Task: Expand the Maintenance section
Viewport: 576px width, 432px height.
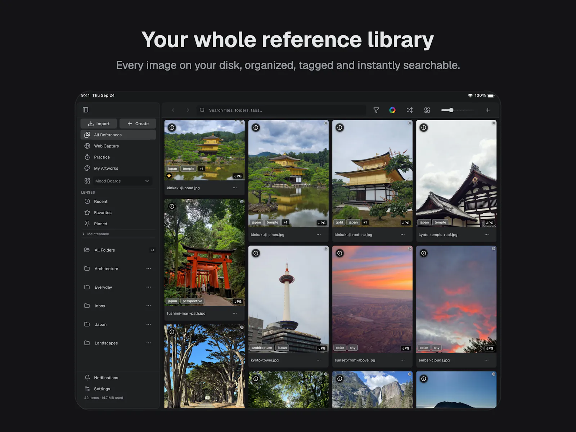Action: pos(96,234)
